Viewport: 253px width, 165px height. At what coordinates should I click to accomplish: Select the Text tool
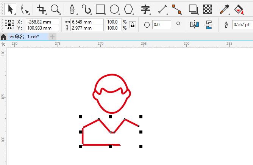click(145, 9)
